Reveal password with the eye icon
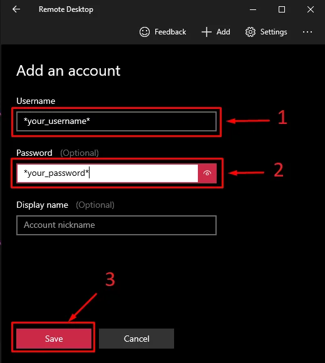This screenshot has height=363, width=325. (x=207, y=173)
